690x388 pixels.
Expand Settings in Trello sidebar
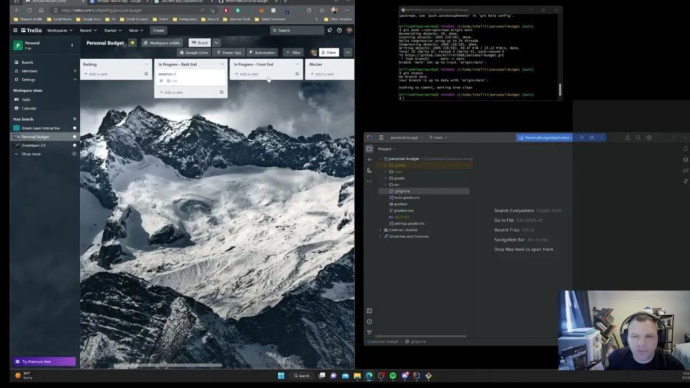point(74,80)
